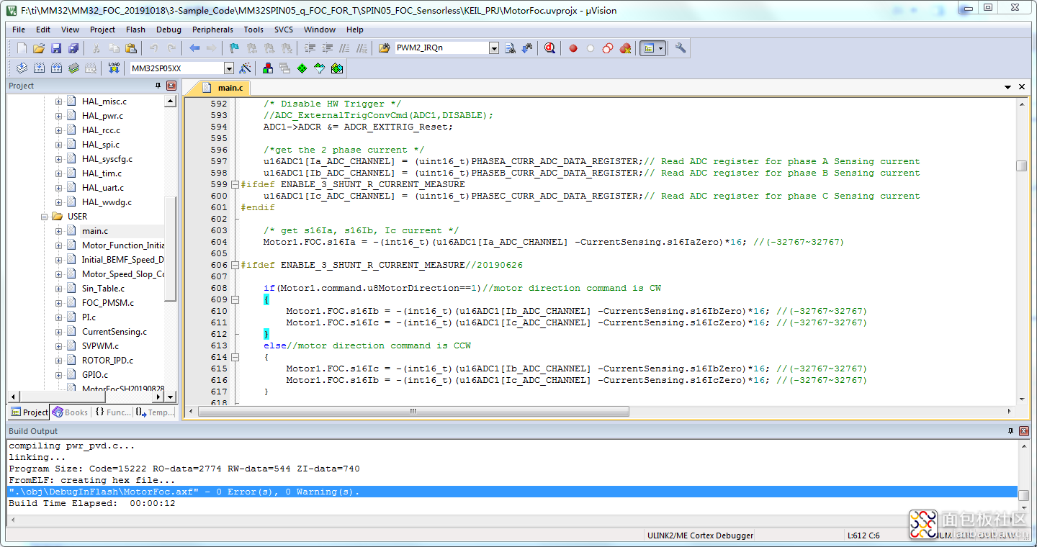The width and height of the screenshot is (1037, 547).
Task: Open the Flash menu
Action: pyautogui.click(x=135, y=30)
